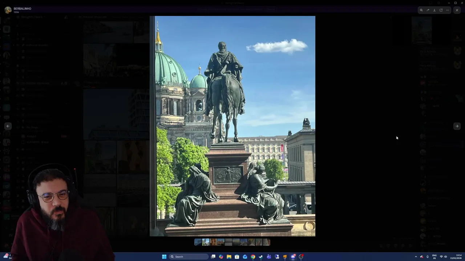Open Wi-Fi network settings in tray
The image size is (465, 261).
pos(441,257)
